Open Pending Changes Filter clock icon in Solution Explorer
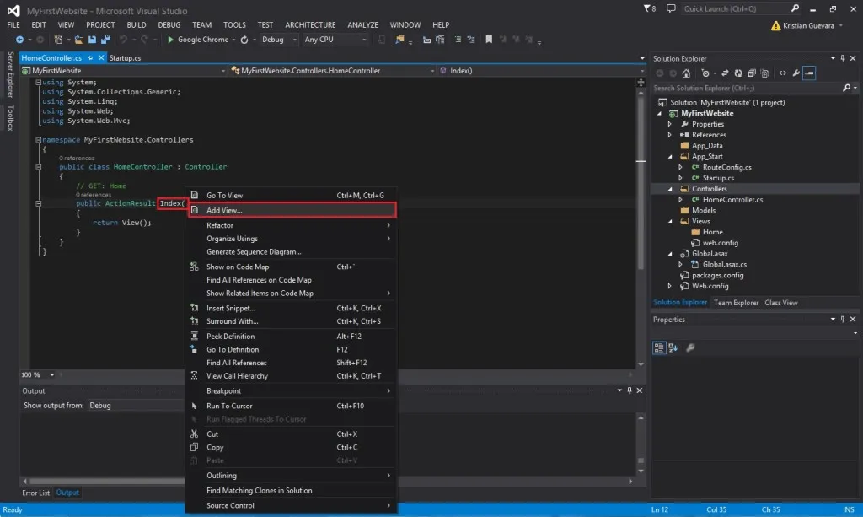Screen dimensions: 863x517 (705, 73)
